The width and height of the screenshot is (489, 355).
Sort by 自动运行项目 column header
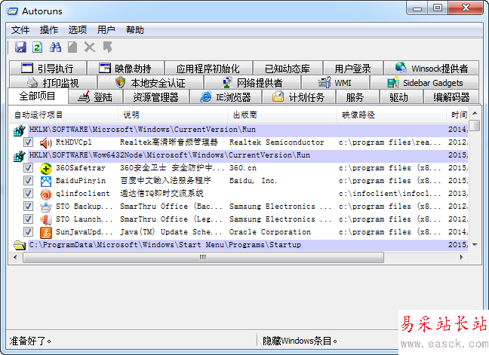point(63,115)
